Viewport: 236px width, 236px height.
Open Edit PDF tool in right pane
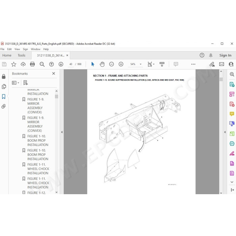point(232,94)
